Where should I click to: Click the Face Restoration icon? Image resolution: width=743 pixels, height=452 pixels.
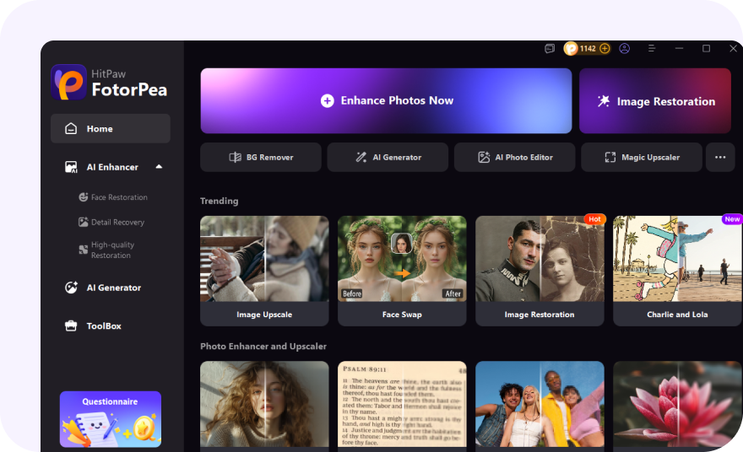point(84,196)
